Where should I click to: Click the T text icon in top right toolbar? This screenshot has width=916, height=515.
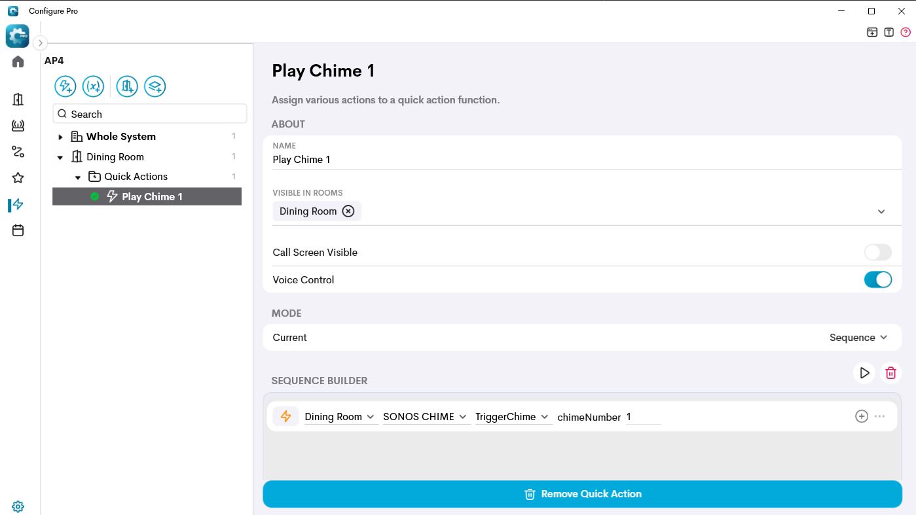point(889,32)
